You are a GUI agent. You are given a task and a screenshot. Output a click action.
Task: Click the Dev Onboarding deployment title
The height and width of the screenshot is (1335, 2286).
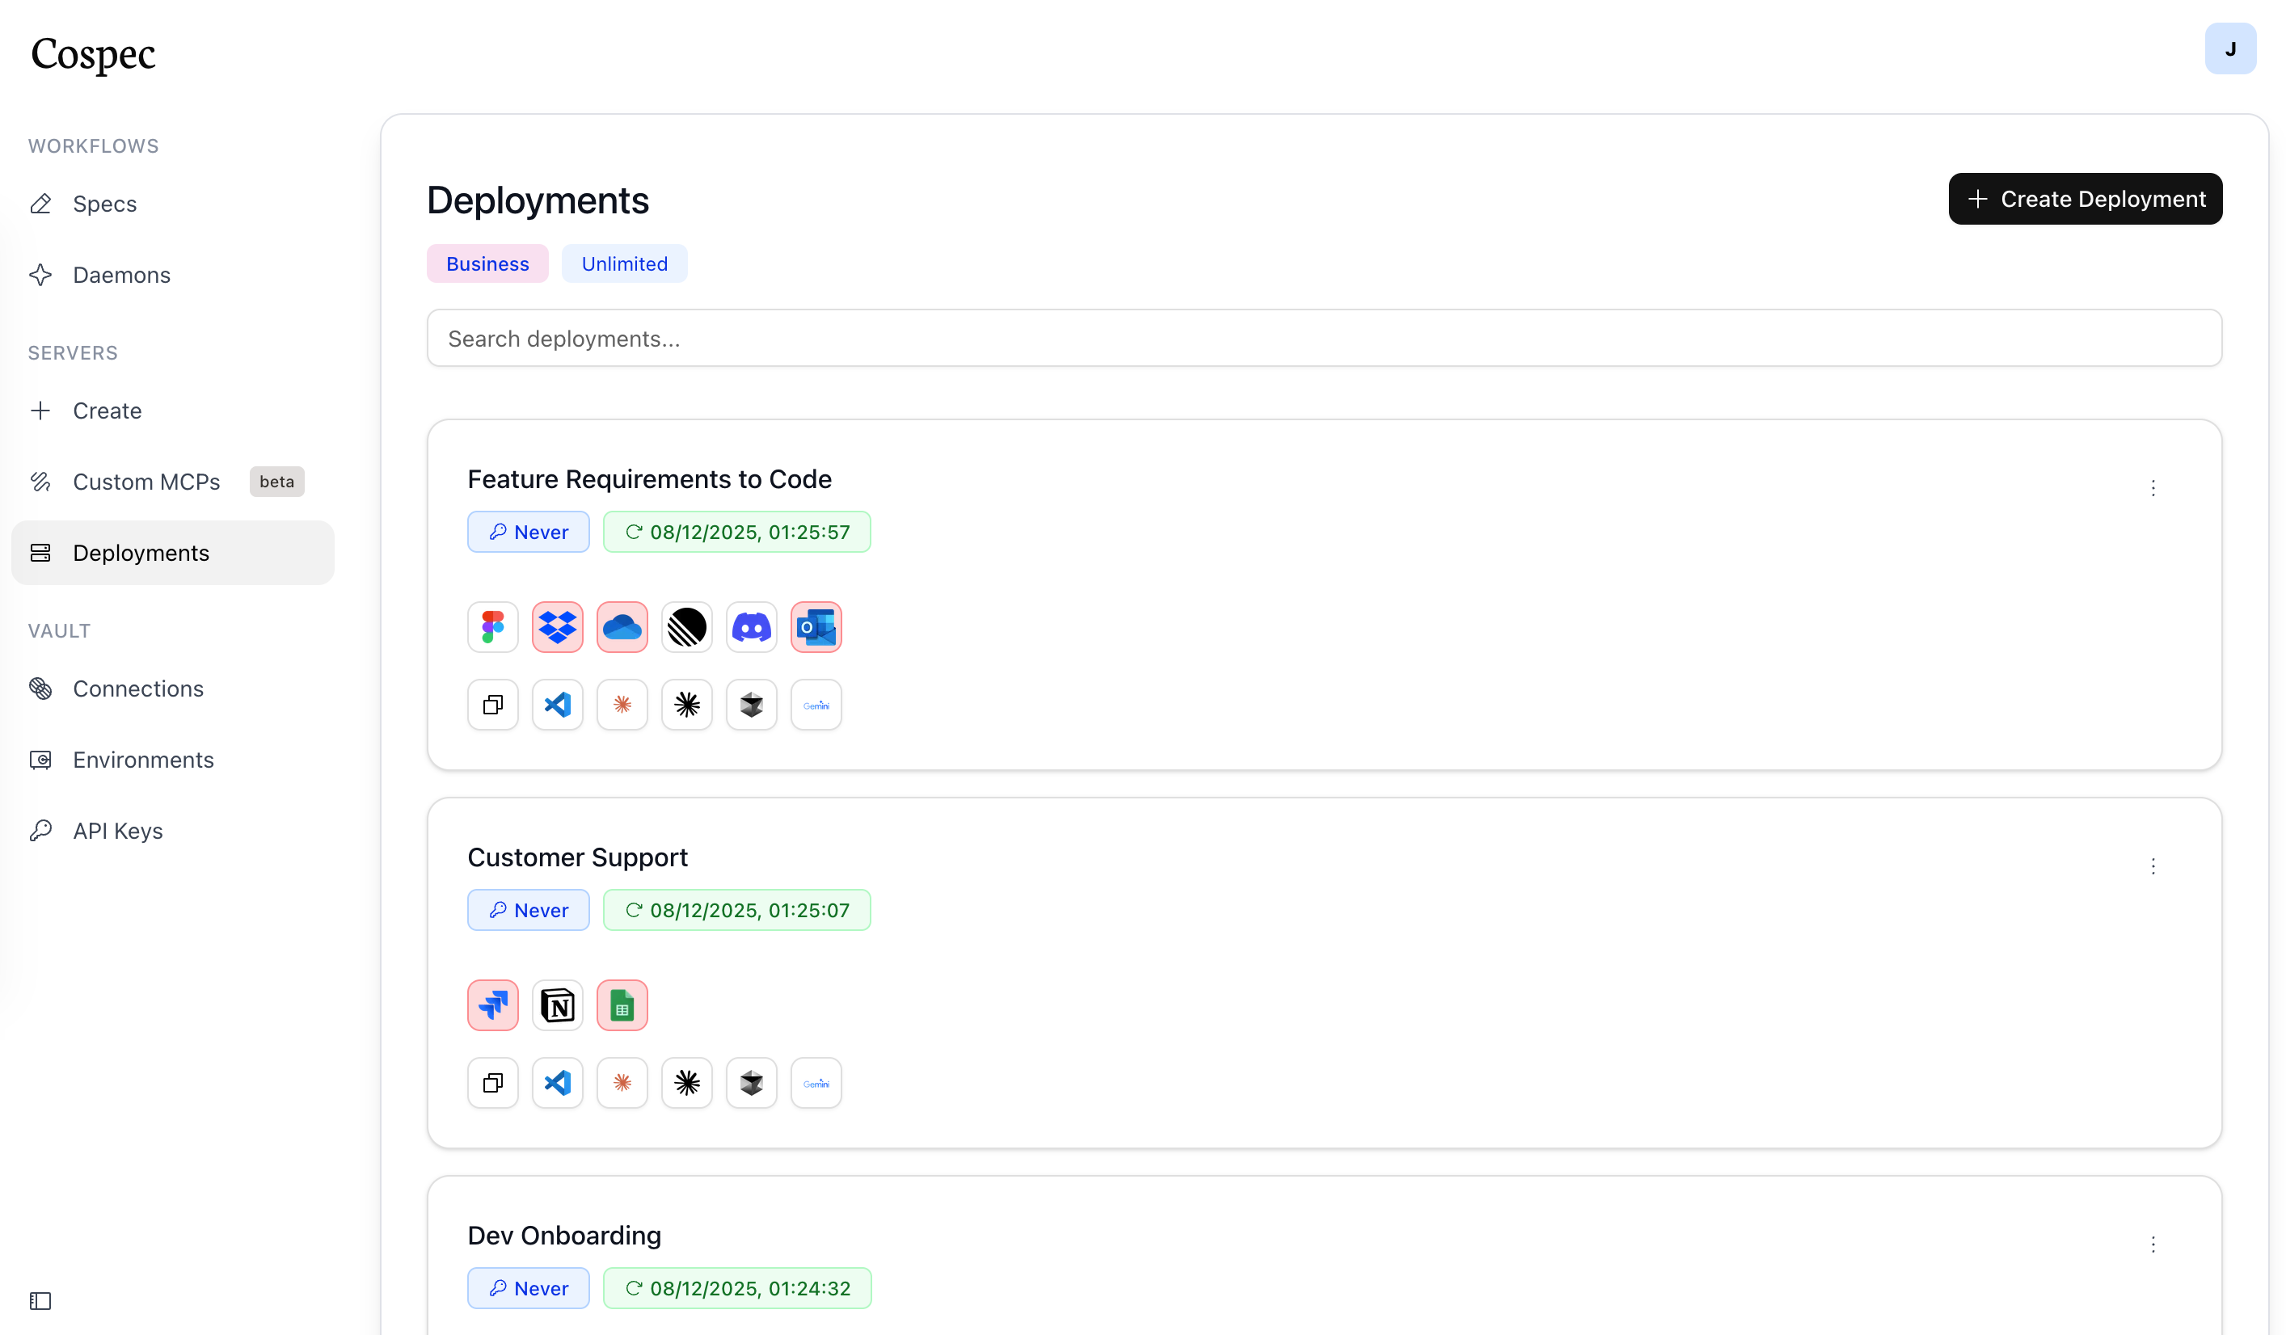[564, 1236]
